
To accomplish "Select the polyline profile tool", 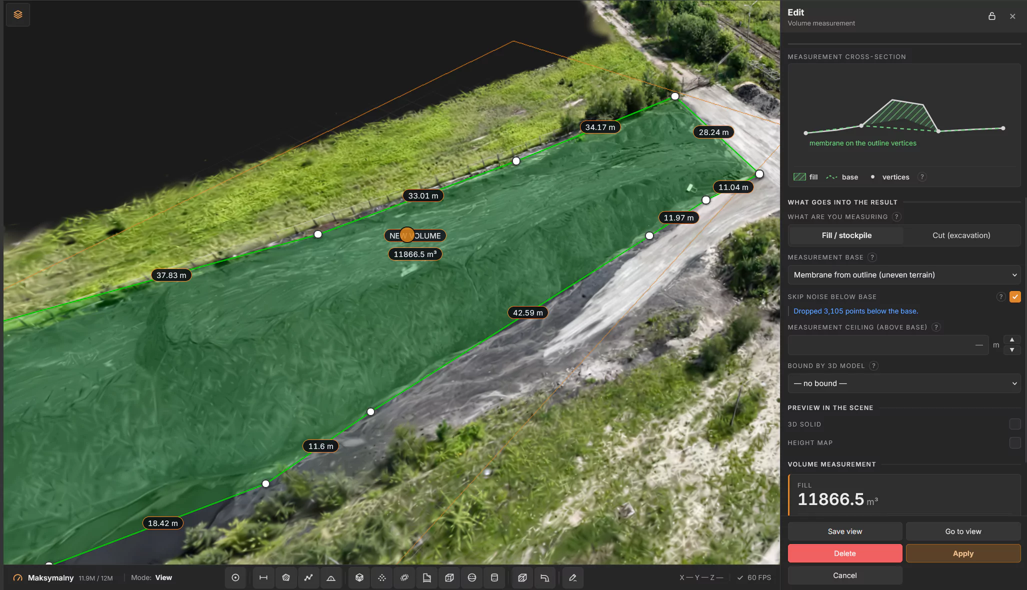I will 308,577.
